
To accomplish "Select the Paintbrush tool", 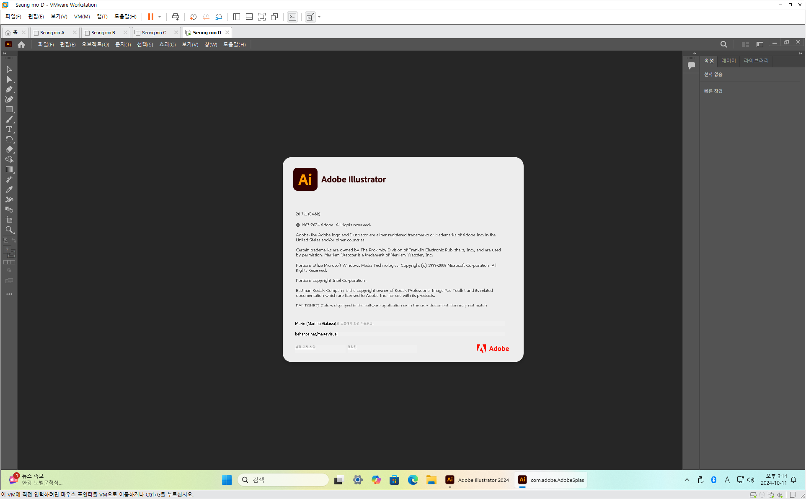I will click(x=9, y=119).
